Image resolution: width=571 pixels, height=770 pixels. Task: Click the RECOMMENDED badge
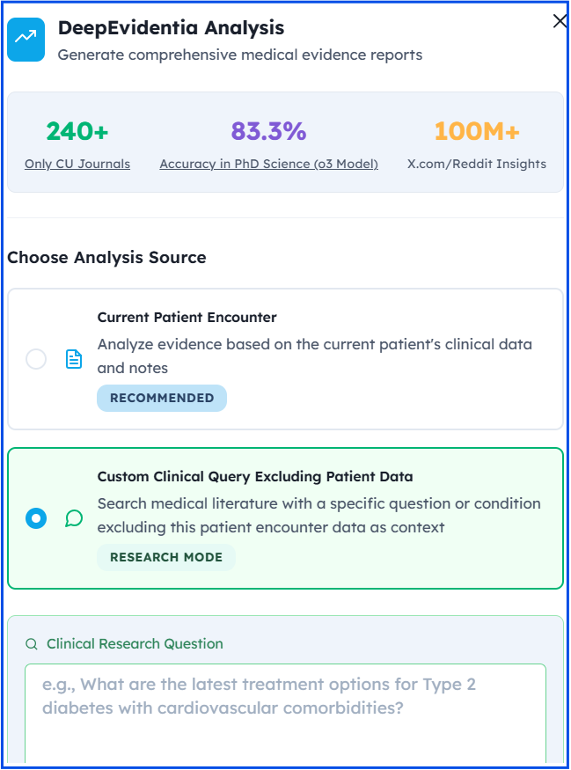161,398
